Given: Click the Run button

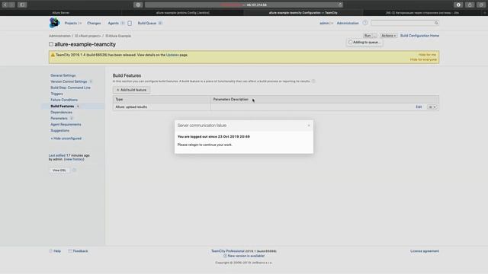Looking at the screenshot, I should 368,36.
